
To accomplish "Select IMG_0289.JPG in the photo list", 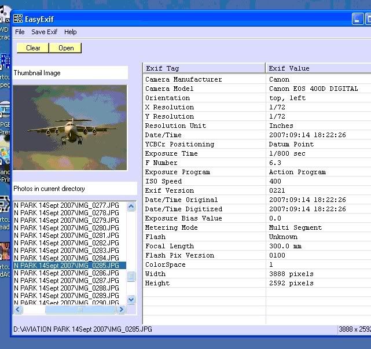I will 66,295.
